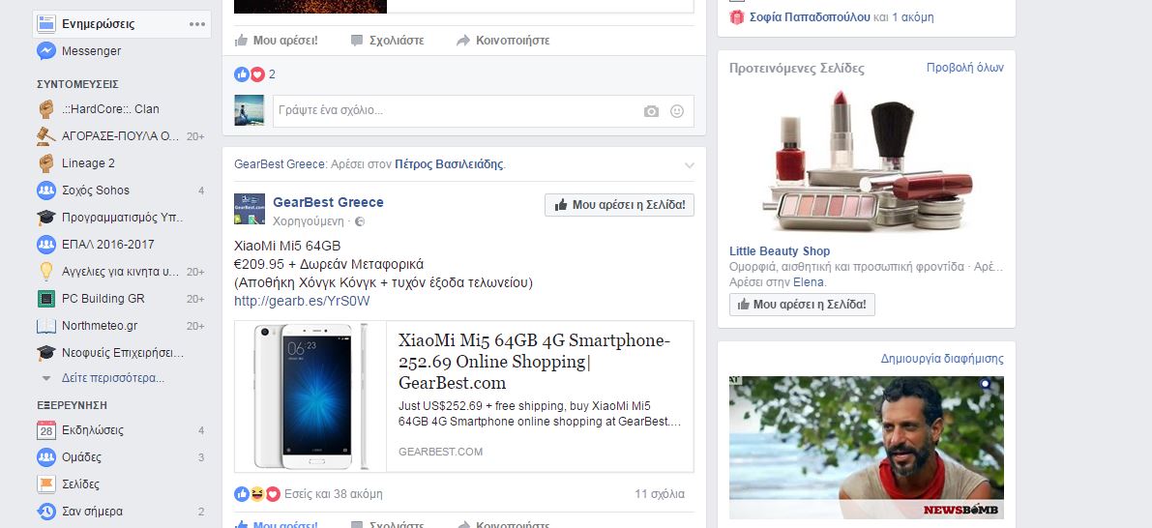1152x528 pixels.
Task: Like the GearBest Greece page button
Action: (x=619, y=205)
